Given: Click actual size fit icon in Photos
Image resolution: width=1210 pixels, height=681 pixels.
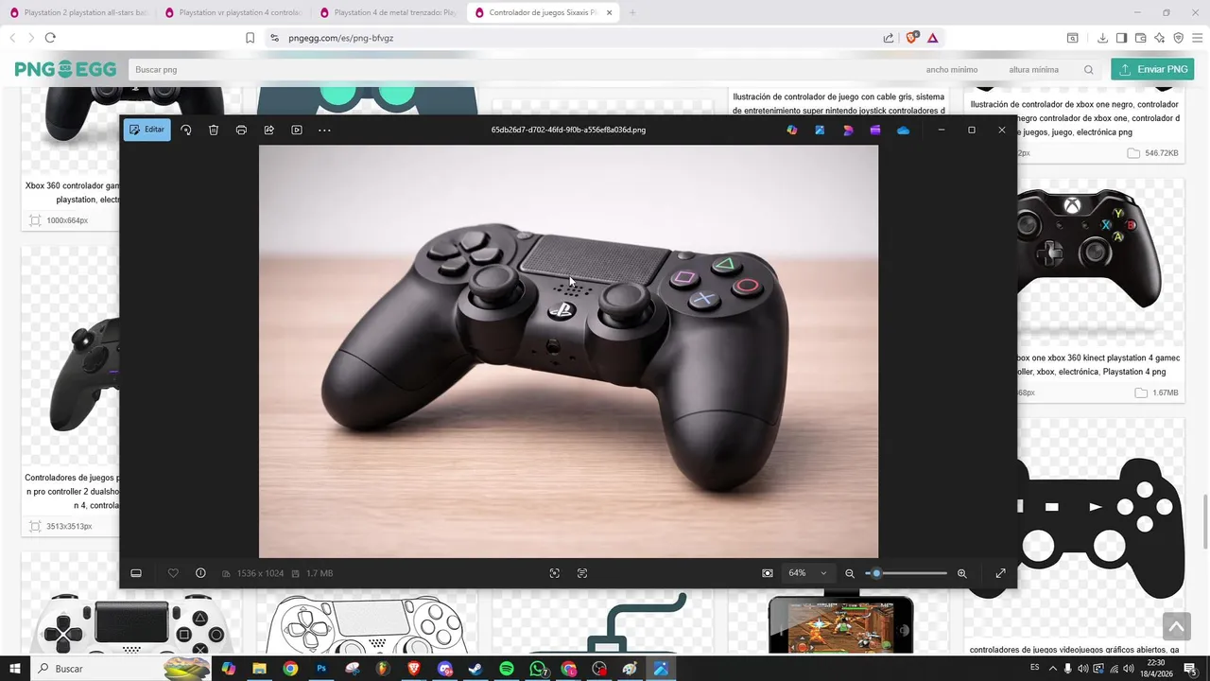Looking at the screenshot, I should pyautogui.click(x=768, y=573).
